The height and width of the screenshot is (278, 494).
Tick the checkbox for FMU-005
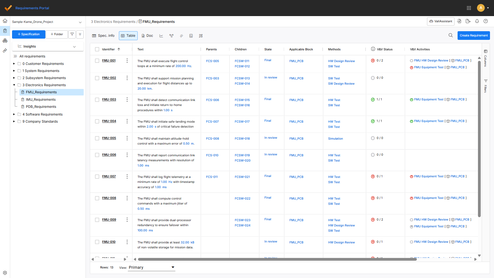point(97,138)
